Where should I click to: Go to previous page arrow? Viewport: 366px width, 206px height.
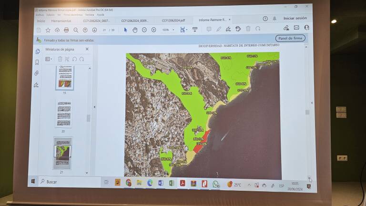[x=85, y=30]
